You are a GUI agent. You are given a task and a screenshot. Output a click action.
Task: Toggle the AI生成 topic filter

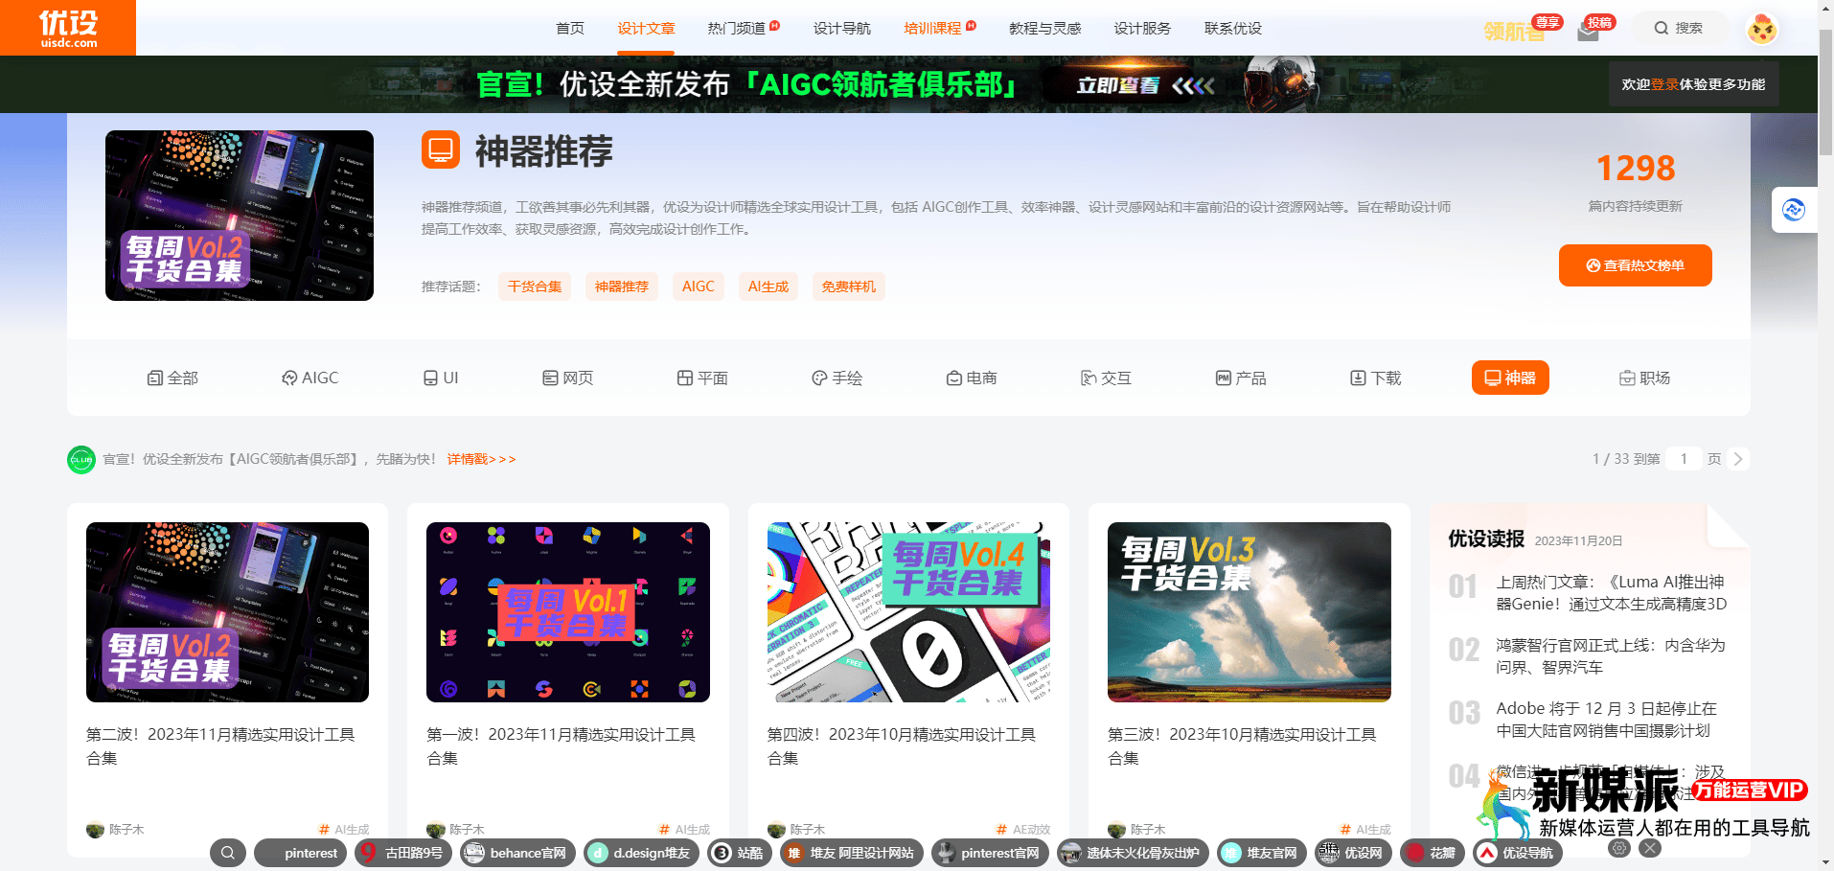tap(768, 286)
